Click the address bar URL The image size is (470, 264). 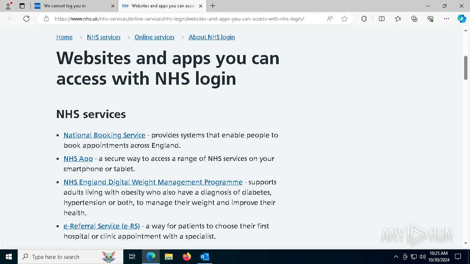(x=179, y=19)
